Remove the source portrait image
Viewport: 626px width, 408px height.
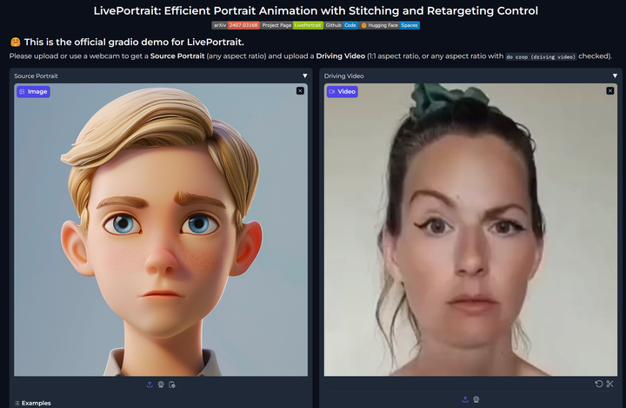pyautogui.click(x=300, y=91)
